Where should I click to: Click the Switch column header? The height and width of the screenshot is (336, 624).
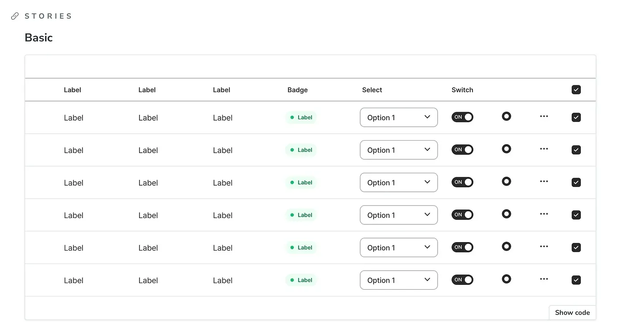(462, 90)
